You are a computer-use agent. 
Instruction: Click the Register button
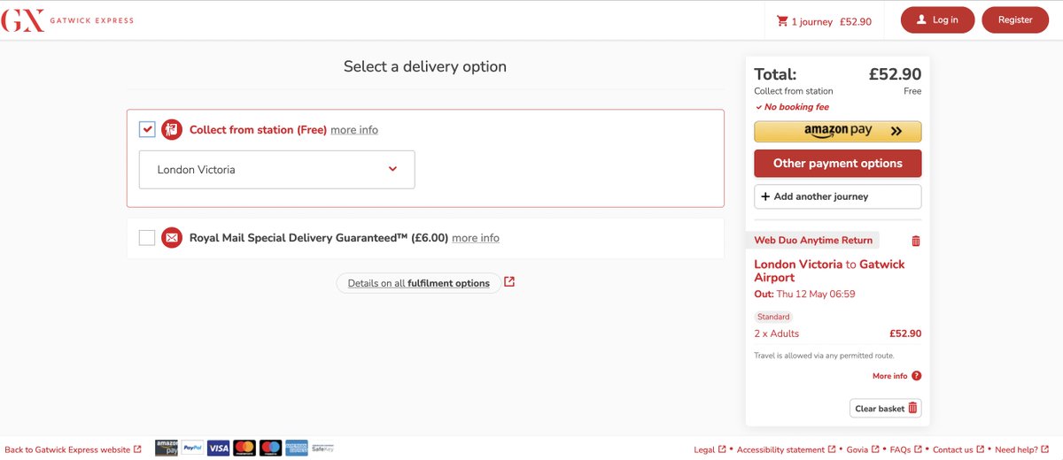pyautogui.click(x=1015, y=19)
